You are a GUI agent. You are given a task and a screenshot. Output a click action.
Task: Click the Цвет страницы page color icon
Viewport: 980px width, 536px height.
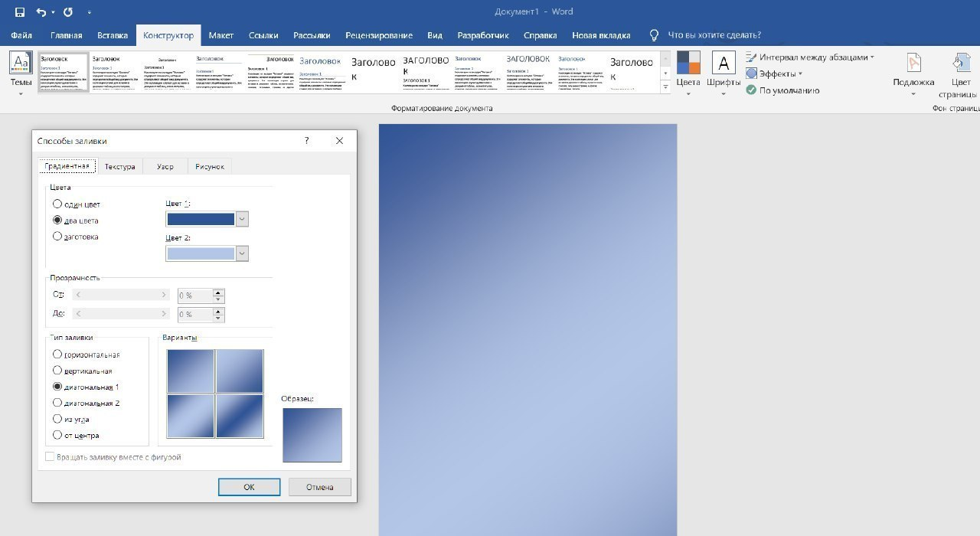click(961, 63)
